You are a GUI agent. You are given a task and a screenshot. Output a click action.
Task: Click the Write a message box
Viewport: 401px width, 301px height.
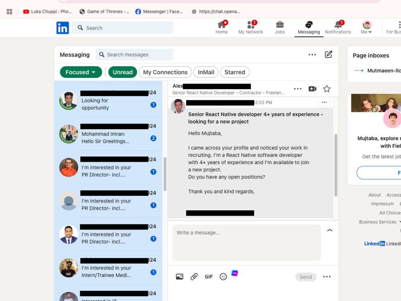247,243
